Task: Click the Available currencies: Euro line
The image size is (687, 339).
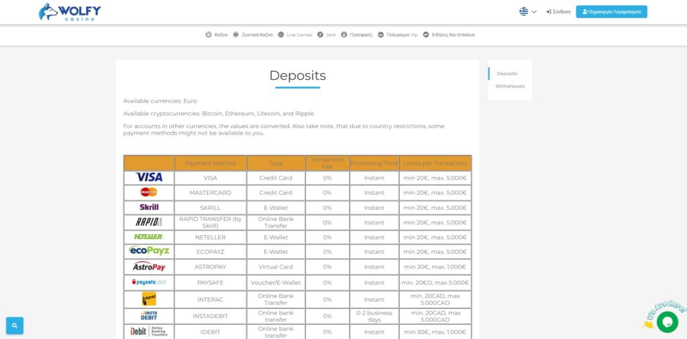Action: pyautogui.click(x=160, y=101)
